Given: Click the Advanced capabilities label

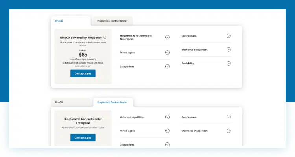Looking at the screenshot, I should pos(132,117).
